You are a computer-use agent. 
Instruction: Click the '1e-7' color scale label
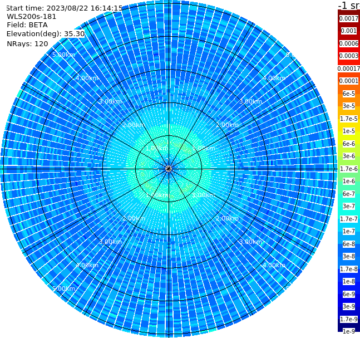coord(349,231)
